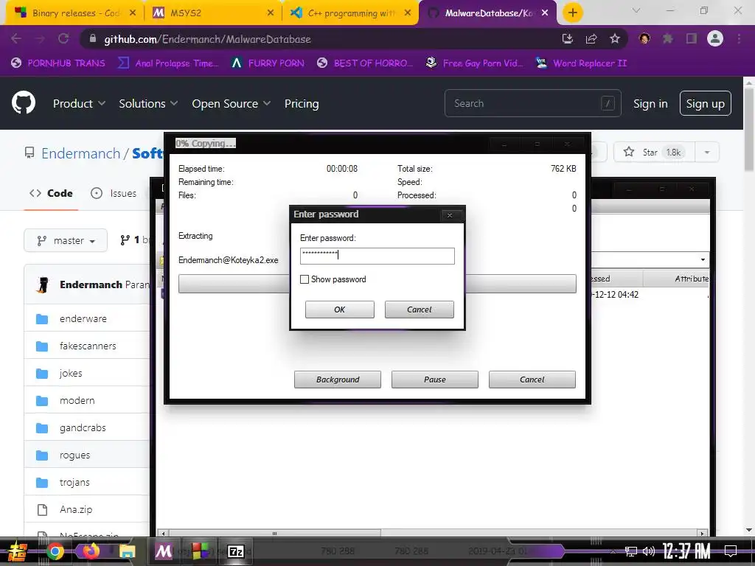This screenshot has height=566, width=755.
Task: Close the MalwareDatabase browser tab
Action: point(545,13)
